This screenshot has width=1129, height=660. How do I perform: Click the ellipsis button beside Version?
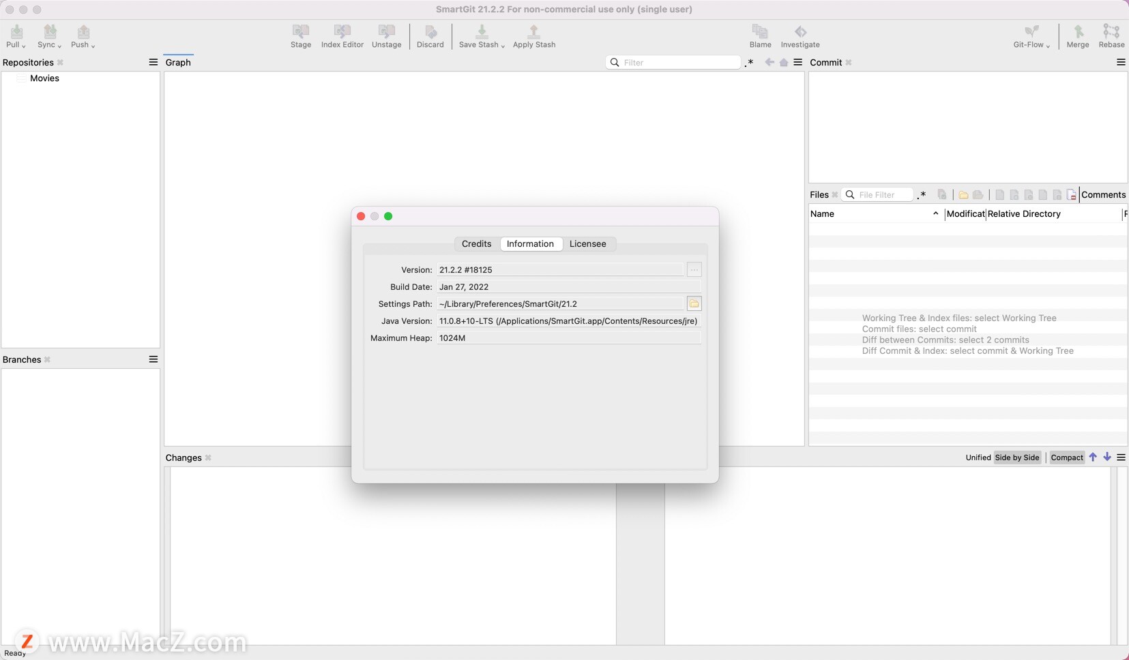tap(694, 270)
